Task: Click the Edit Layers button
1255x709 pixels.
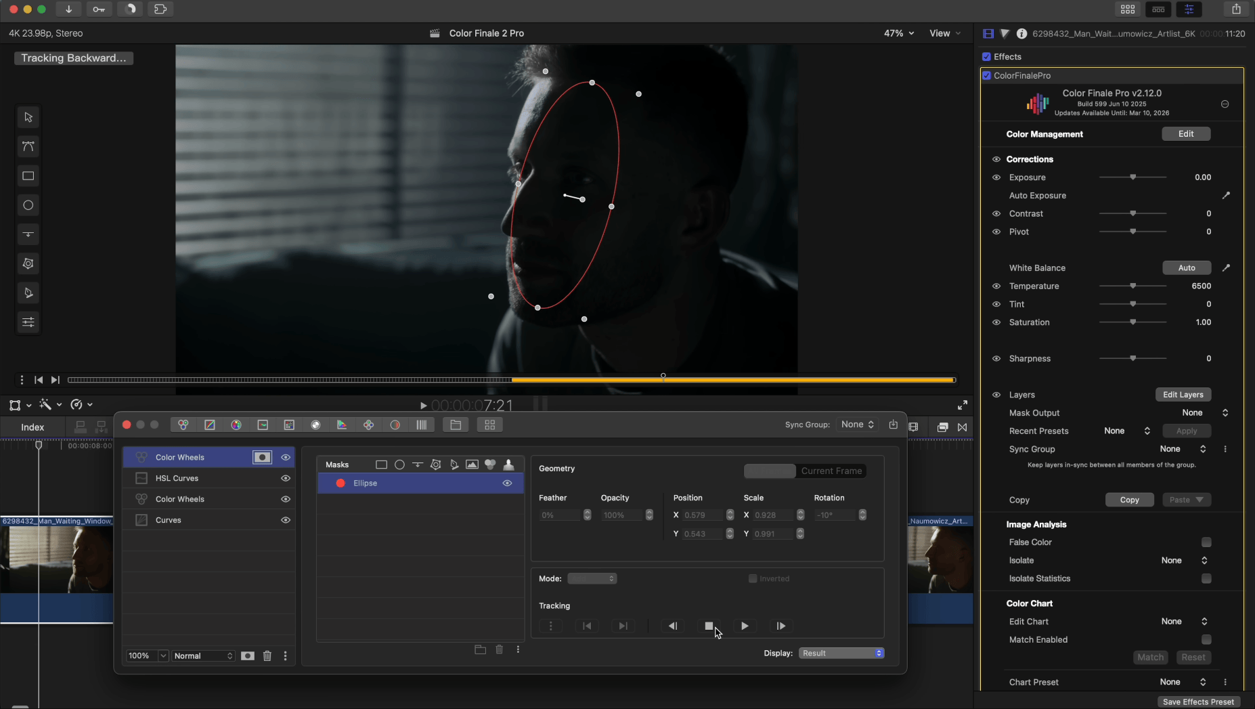Action: pyautogui.click(x=1183, y=395)
